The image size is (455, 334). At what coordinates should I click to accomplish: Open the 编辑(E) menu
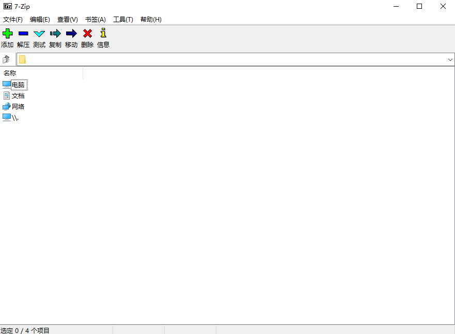click(40, 20)
